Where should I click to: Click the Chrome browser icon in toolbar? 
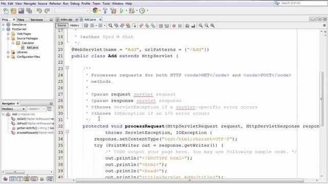click(x=95, y=10)
